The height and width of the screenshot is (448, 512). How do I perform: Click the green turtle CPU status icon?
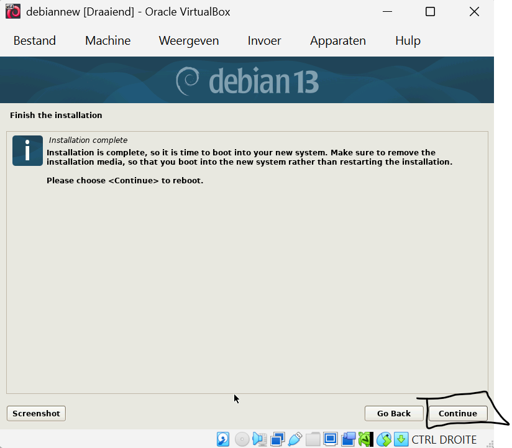(x=366, y=439)
